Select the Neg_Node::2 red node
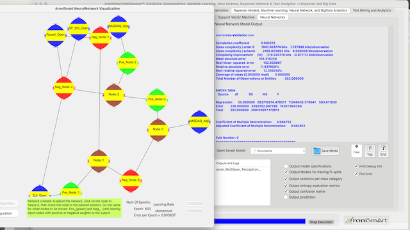The height and width of the screenshot is (230, 410). click(x=64, y=88)
